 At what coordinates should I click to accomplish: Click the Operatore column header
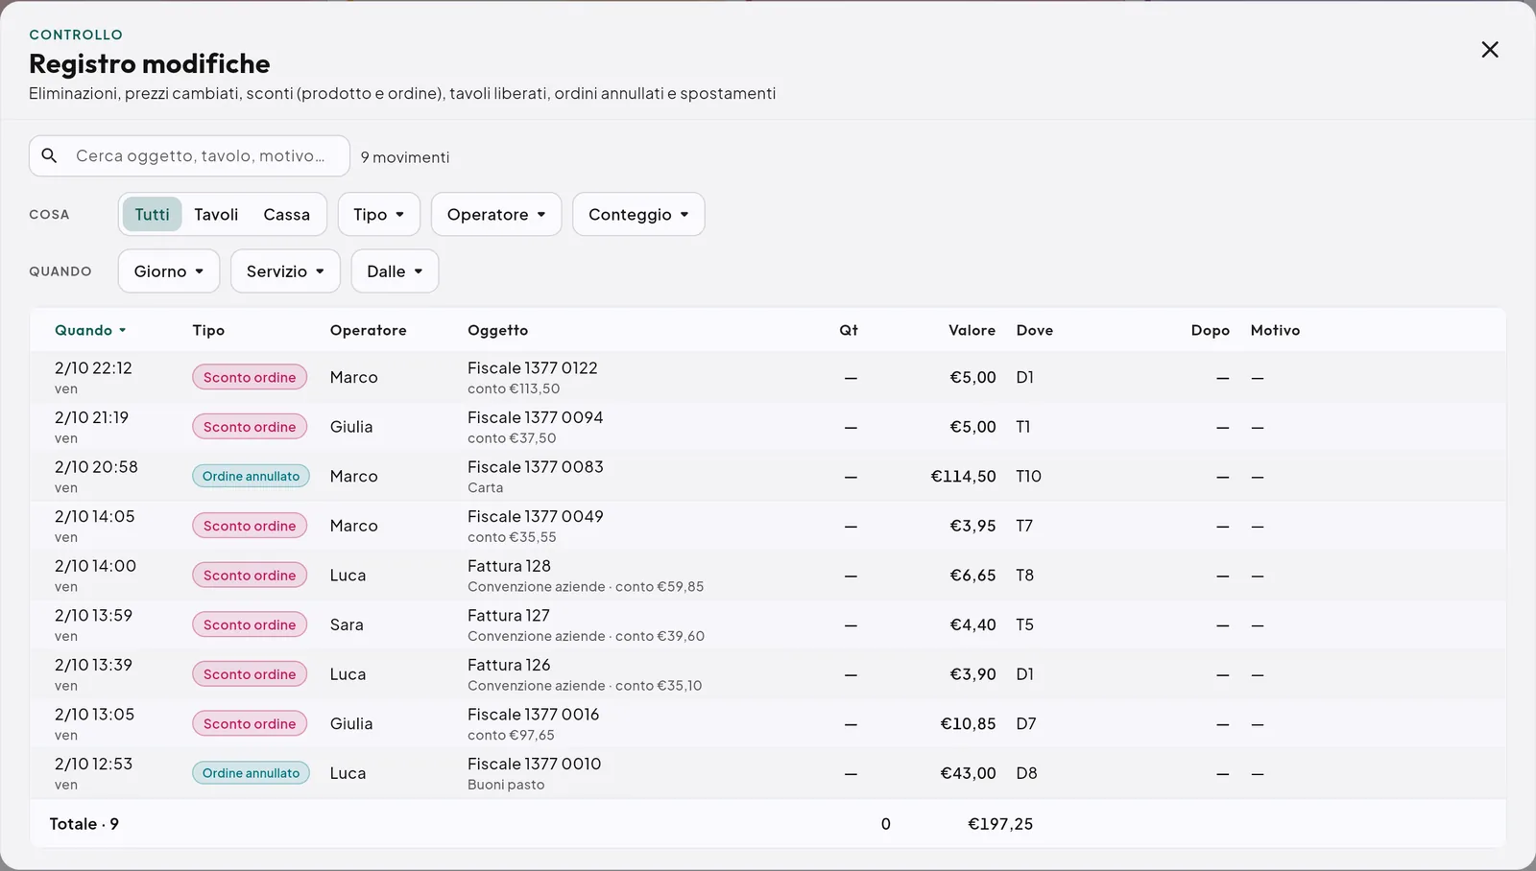point(369,330)
